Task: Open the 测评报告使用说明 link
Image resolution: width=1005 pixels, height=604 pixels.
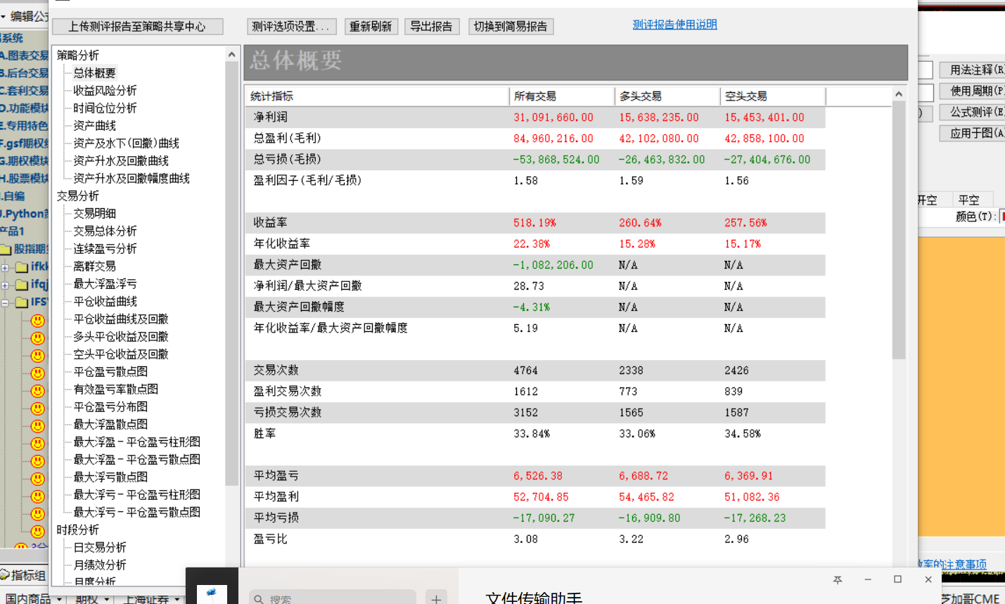Action: pos(675,25)
